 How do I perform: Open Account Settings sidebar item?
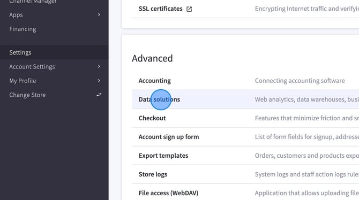(x=32, y=67)
